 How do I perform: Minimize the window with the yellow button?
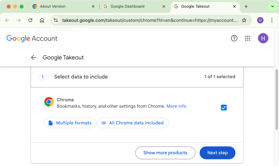click(x=15, y=7)
